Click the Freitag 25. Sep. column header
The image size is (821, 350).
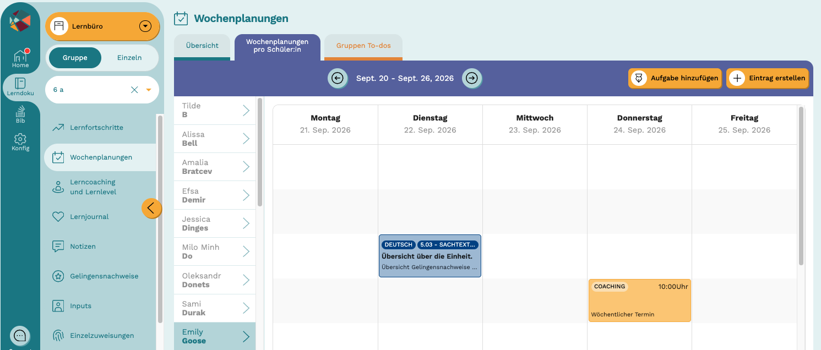pyautogui.click(x=744, y=124)
